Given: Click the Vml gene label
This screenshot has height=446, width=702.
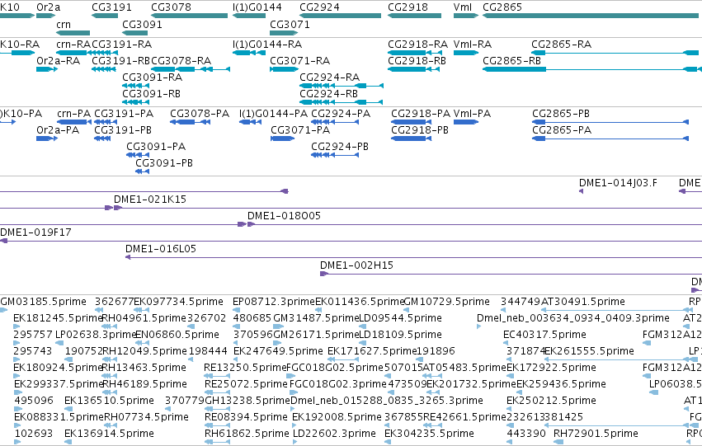Looking at the screenshot, I should click(463, 7).
